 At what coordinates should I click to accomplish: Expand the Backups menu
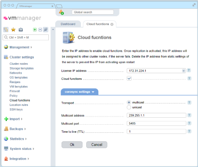click(x=25, y=129)
